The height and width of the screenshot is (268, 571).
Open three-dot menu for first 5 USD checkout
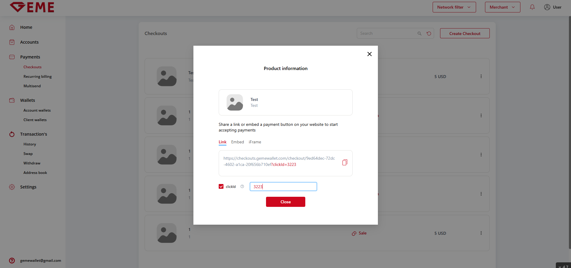[x=481, y=77]
